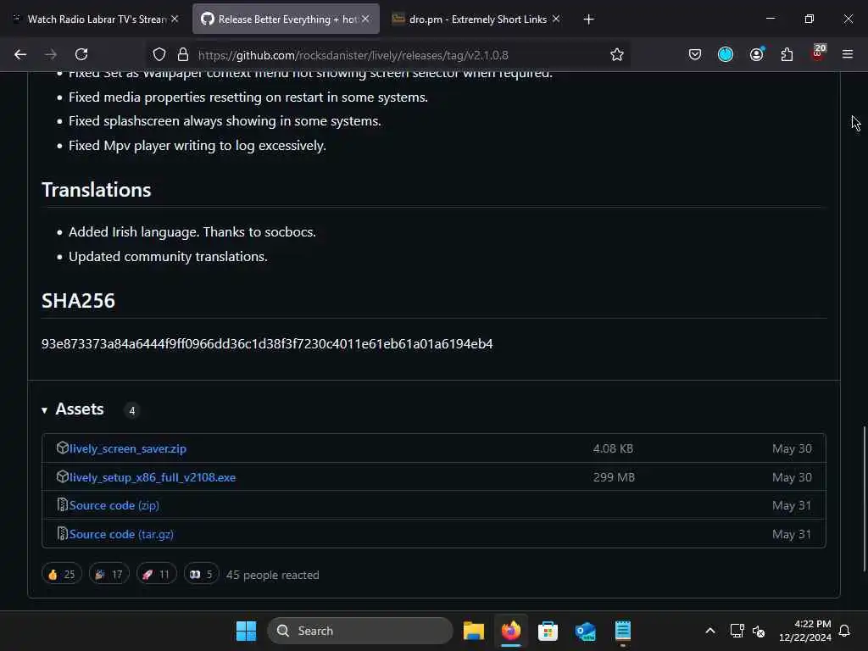Download lively_setup_x86_full_v2108.exe

point(153,477)
